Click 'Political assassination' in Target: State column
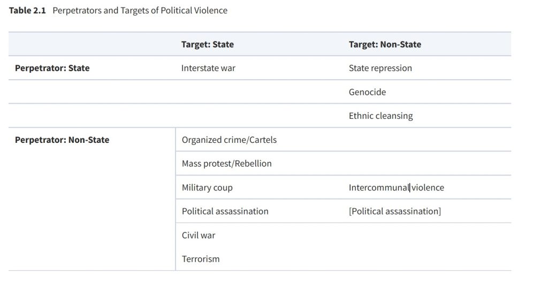The image size is (548, 291). [225, 211]
